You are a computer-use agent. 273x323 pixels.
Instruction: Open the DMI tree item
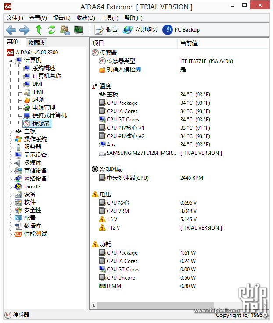click(x=32, y=84)
